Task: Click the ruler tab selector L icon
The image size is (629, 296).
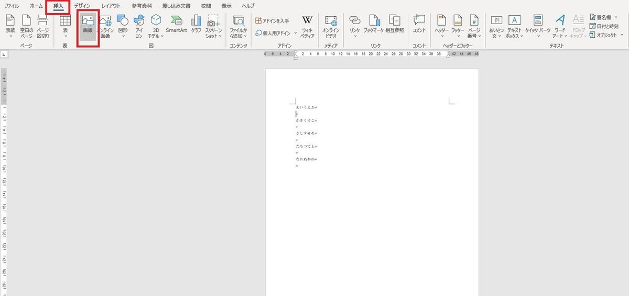Action: (x=4, y=54)
